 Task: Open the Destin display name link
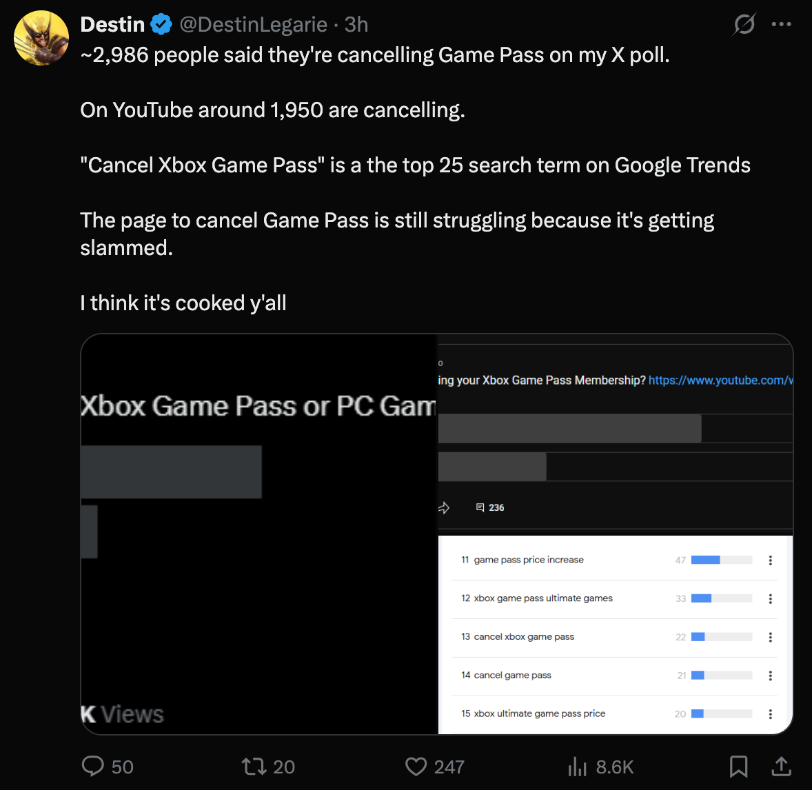click(112, 25)
